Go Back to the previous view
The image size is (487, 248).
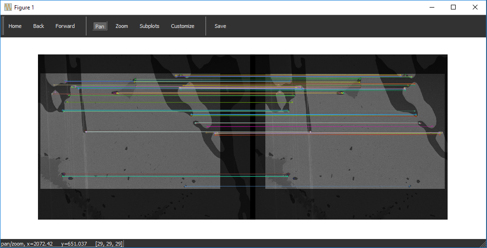click(38, 26)
